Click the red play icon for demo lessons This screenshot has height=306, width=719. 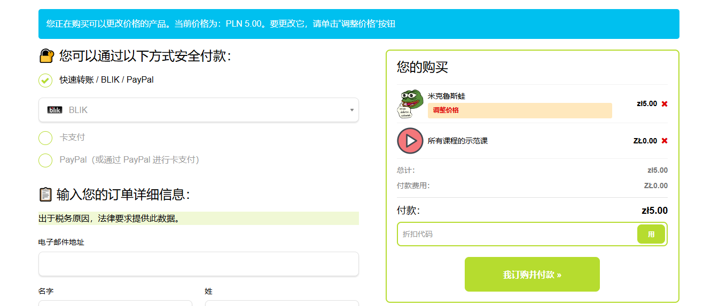tap(410, 141)
